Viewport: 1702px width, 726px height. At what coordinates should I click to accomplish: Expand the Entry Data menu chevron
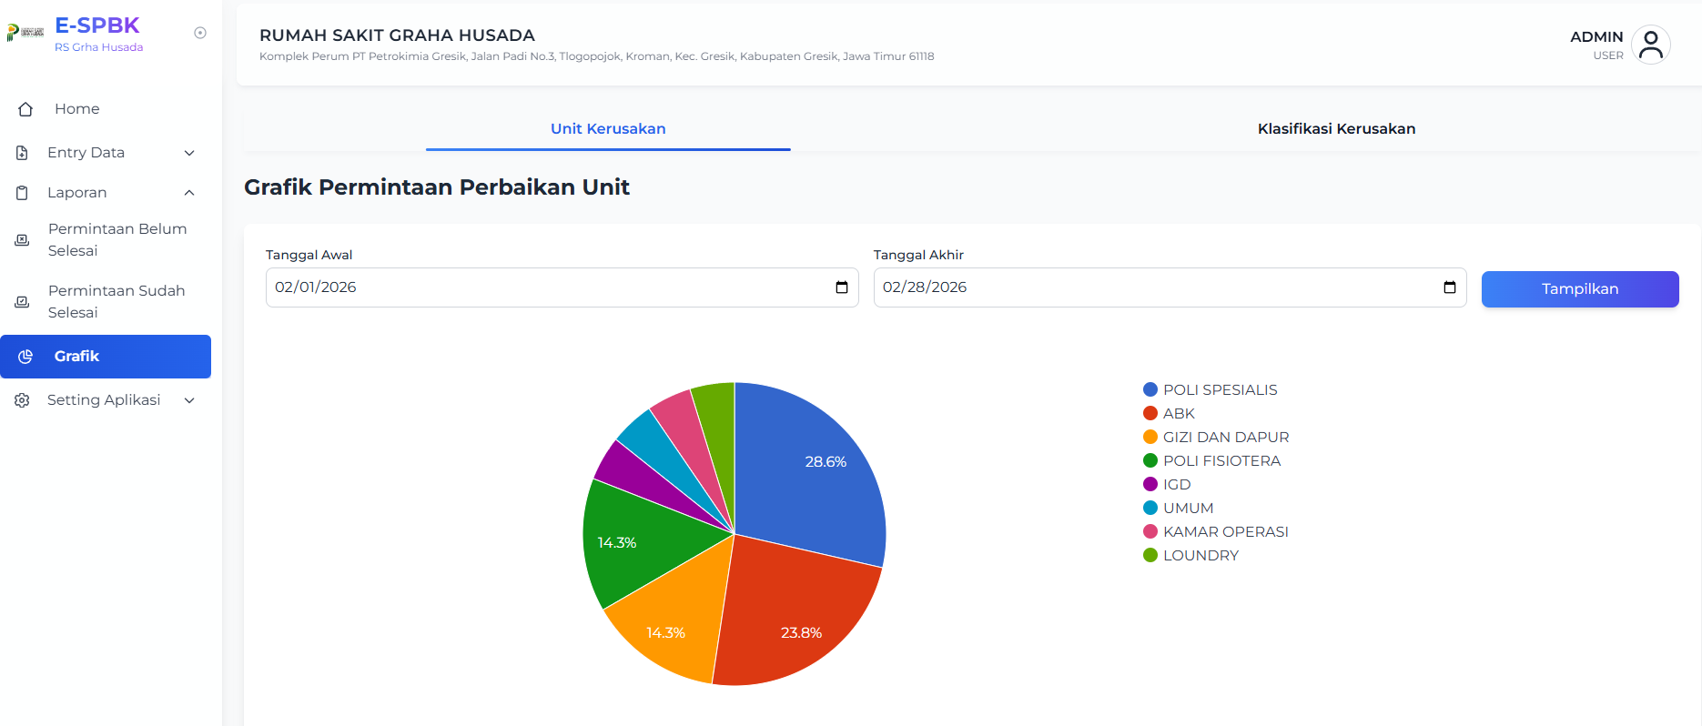tap(189, 153)
